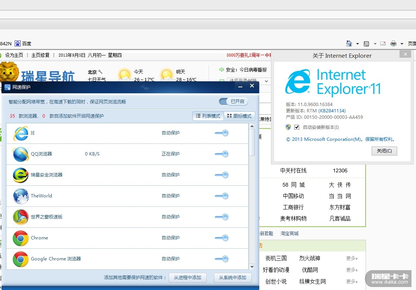This screenshot has width=416, height=290.
Task: Turn off protection toggle for Chrome
Action: (x=222, y=238)
